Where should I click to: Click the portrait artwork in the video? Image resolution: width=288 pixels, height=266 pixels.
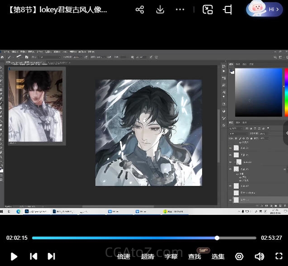(x=148, y=133)
